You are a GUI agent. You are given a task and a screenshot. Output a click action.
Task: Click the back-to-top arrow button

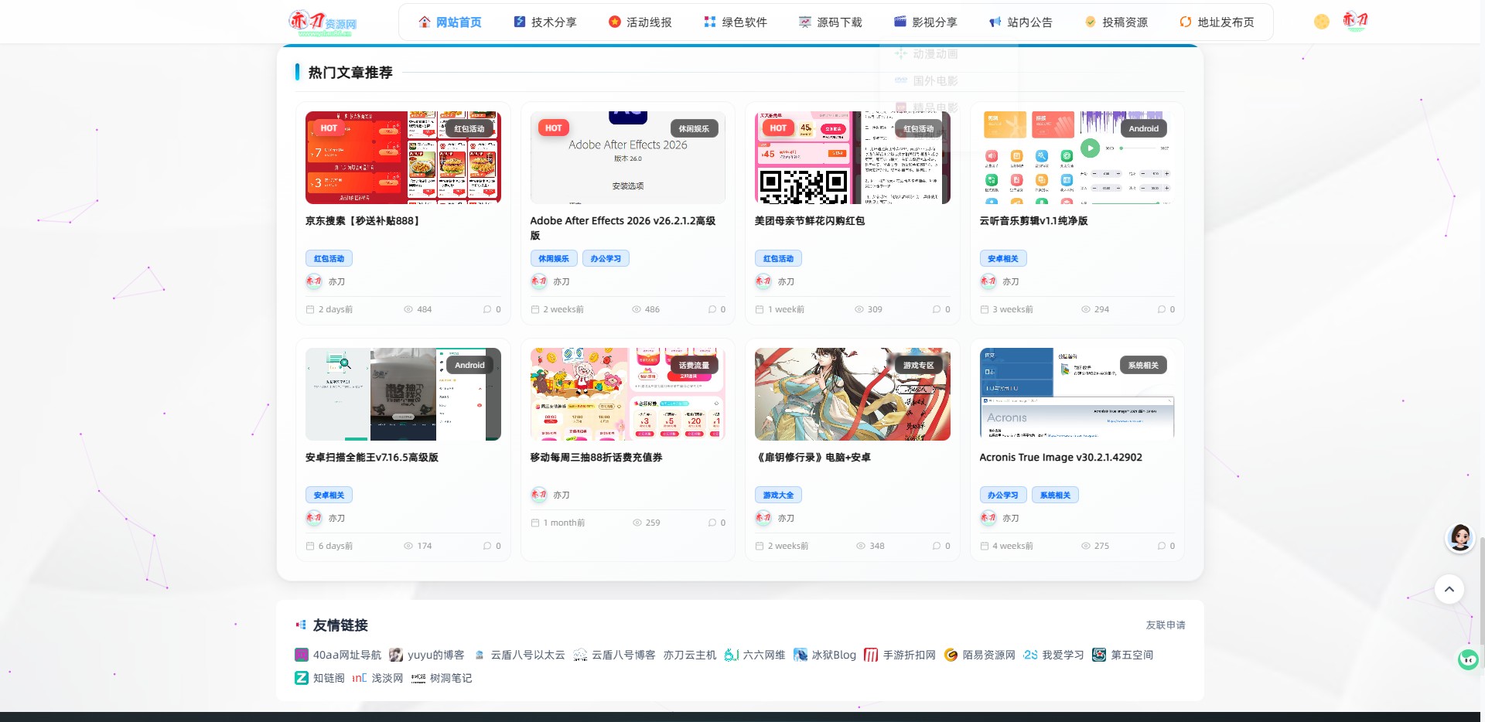tap(1449, 589)
